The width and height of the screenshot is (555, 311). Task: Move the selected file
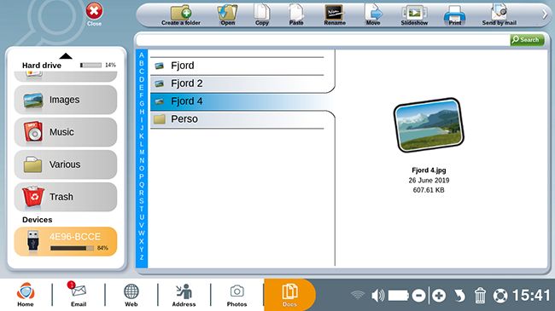tap(373, 15)
